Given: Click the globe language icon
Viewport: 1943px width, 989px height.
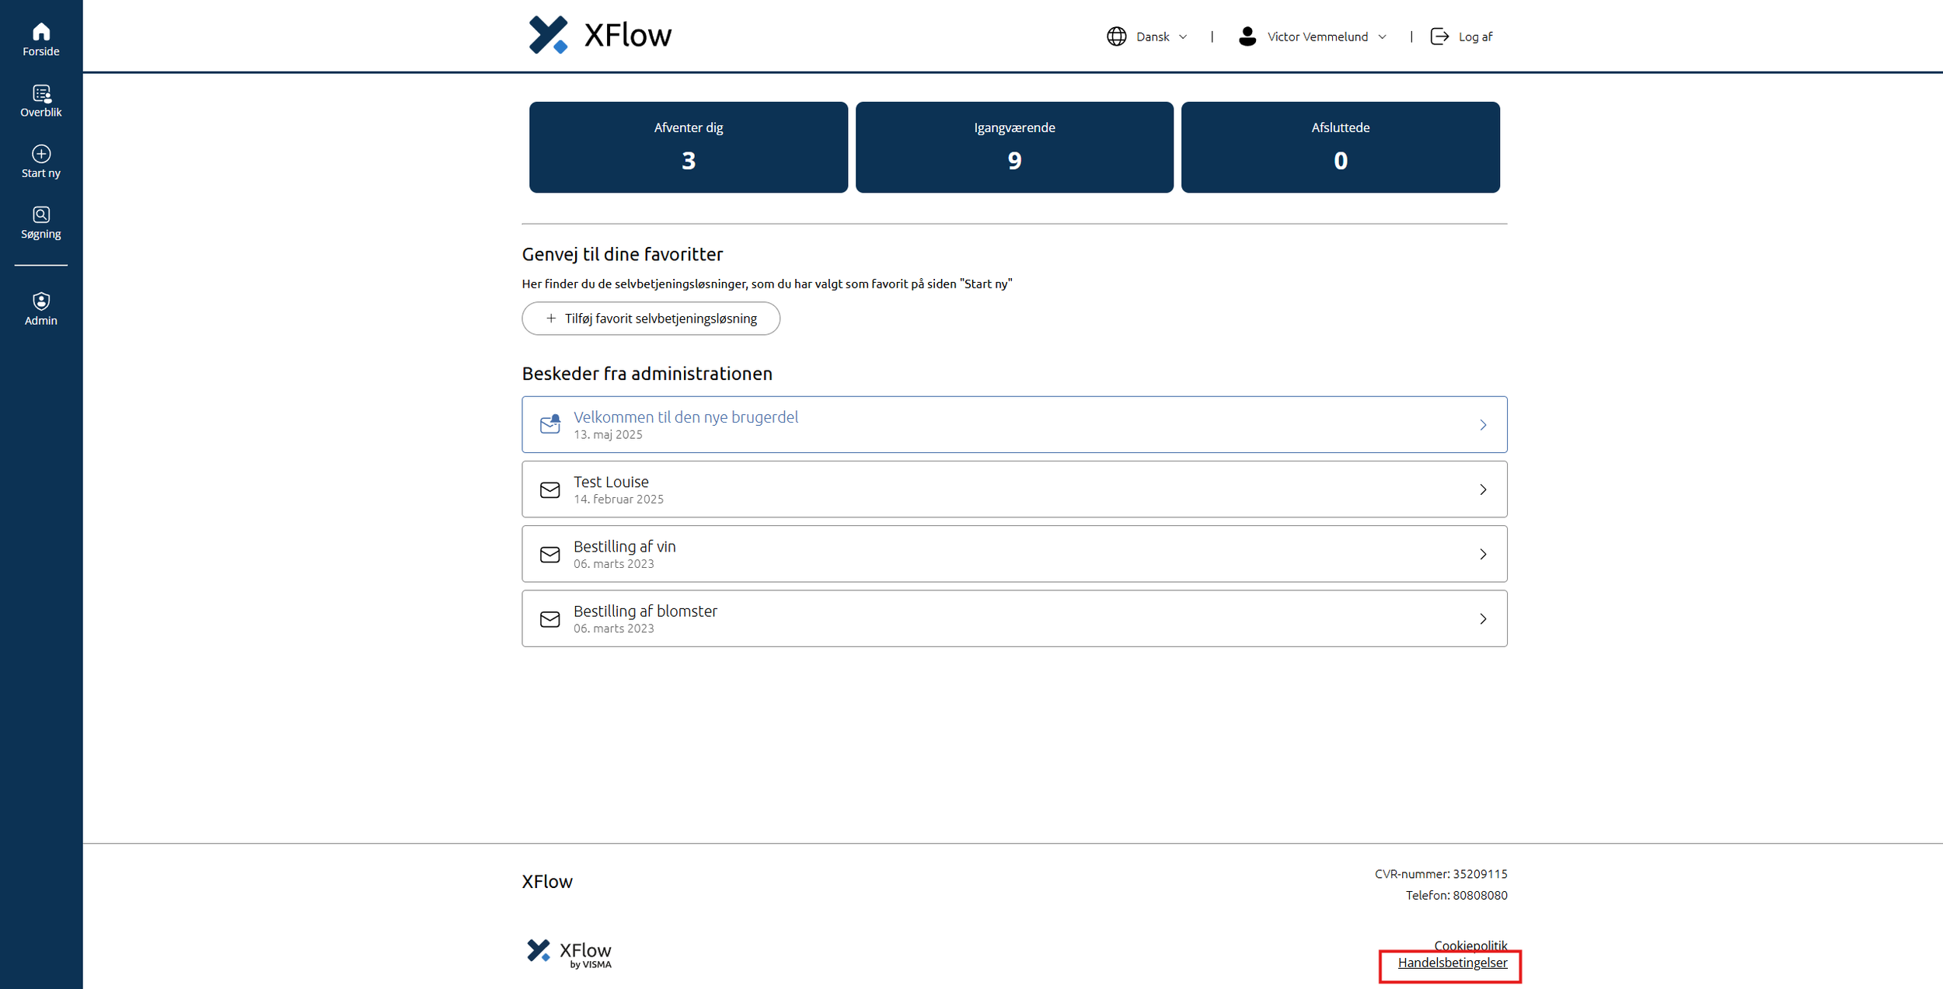Looking at the screenshot, I should [x=1116, y=37].
